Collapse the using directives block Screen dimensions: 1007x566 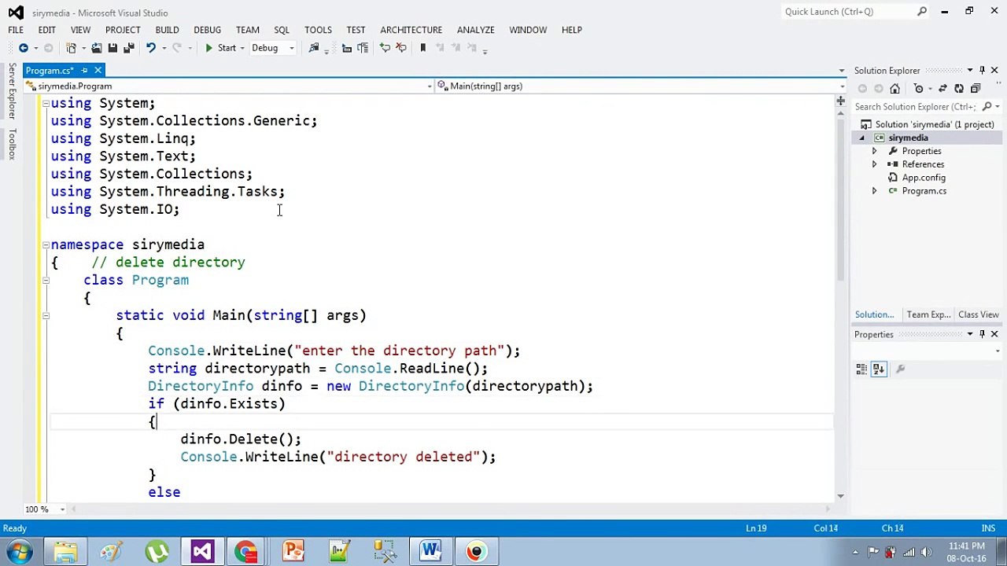tap(46, 104)
